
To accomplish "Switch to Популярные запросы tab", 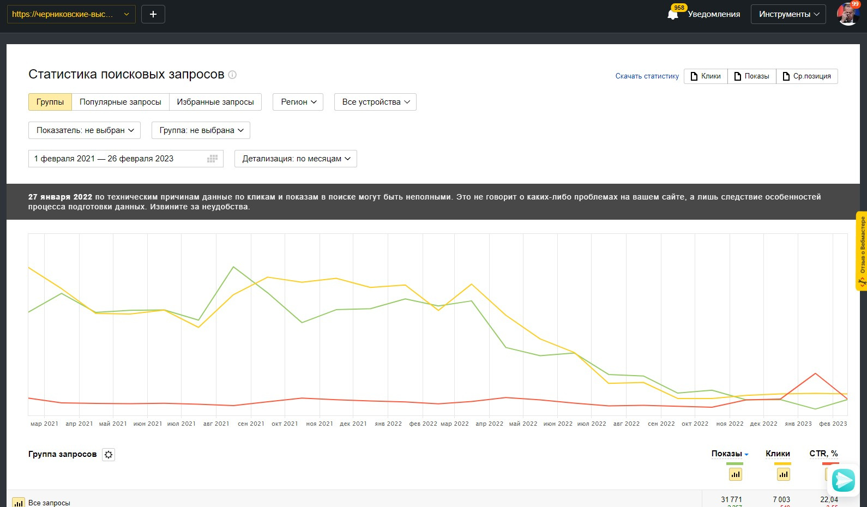I will pyautogui.click(x=121, y=102).
